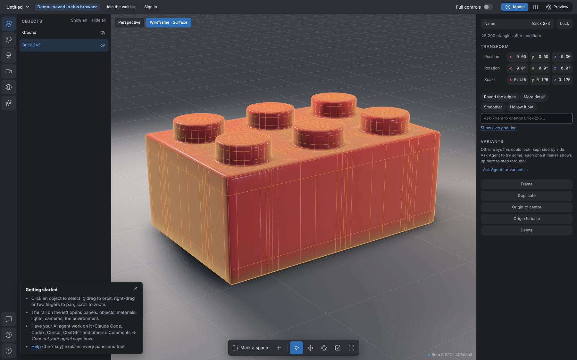Open the history clock icon
The width and height of the screenshot is (577, 360).
coord(9,351)
